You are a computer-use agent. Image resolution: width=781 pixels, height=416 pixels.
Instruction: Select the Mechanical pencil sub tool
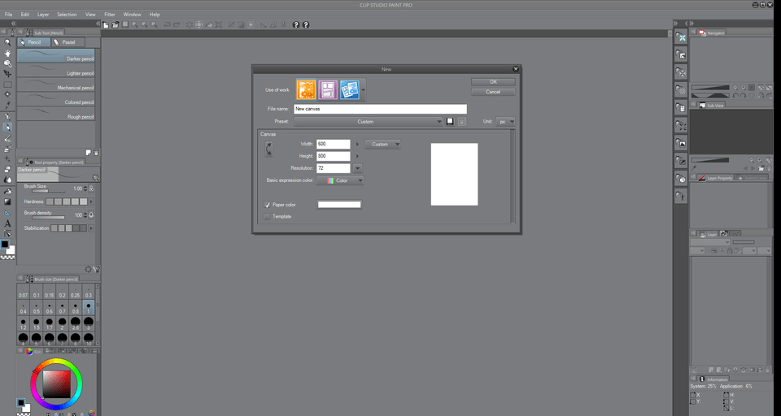(56, 84)
